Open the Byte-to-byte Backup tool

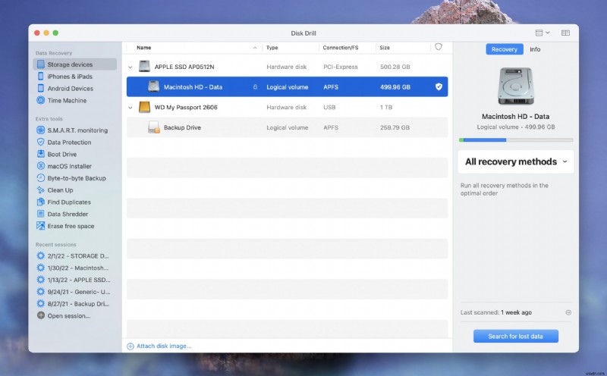(76, 178)
